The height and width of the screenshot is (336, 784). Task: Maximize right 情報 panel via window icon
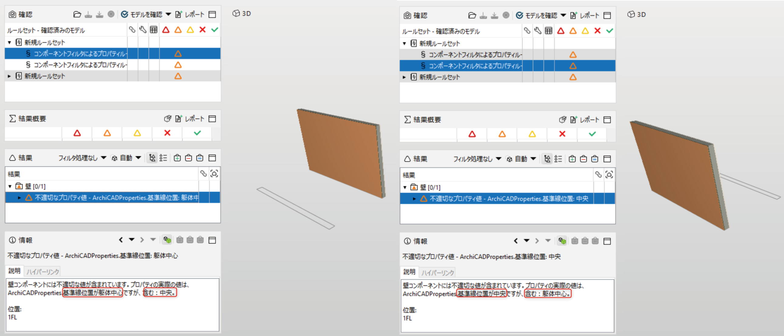(x=607, y=241)
